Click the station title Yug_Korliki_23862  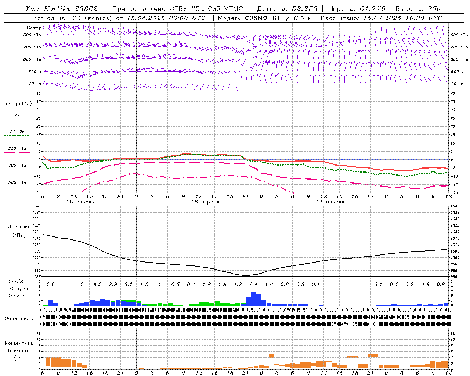click(61, 9)
